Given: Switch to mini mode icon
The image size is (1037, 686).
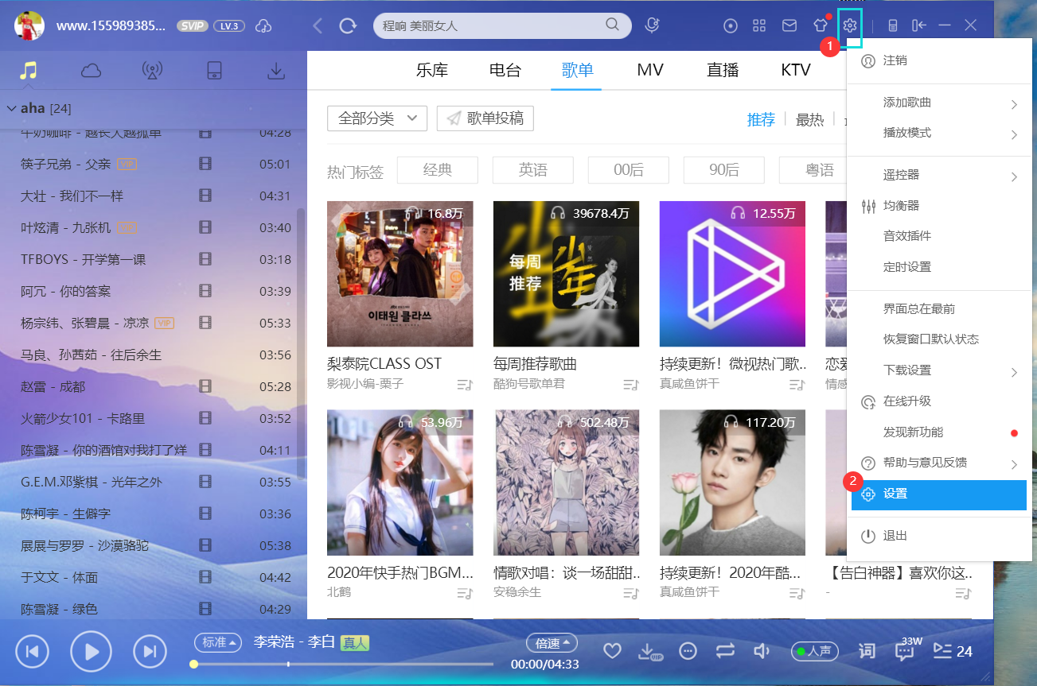Looking at the screenshot, I should (x=919, y=25).
